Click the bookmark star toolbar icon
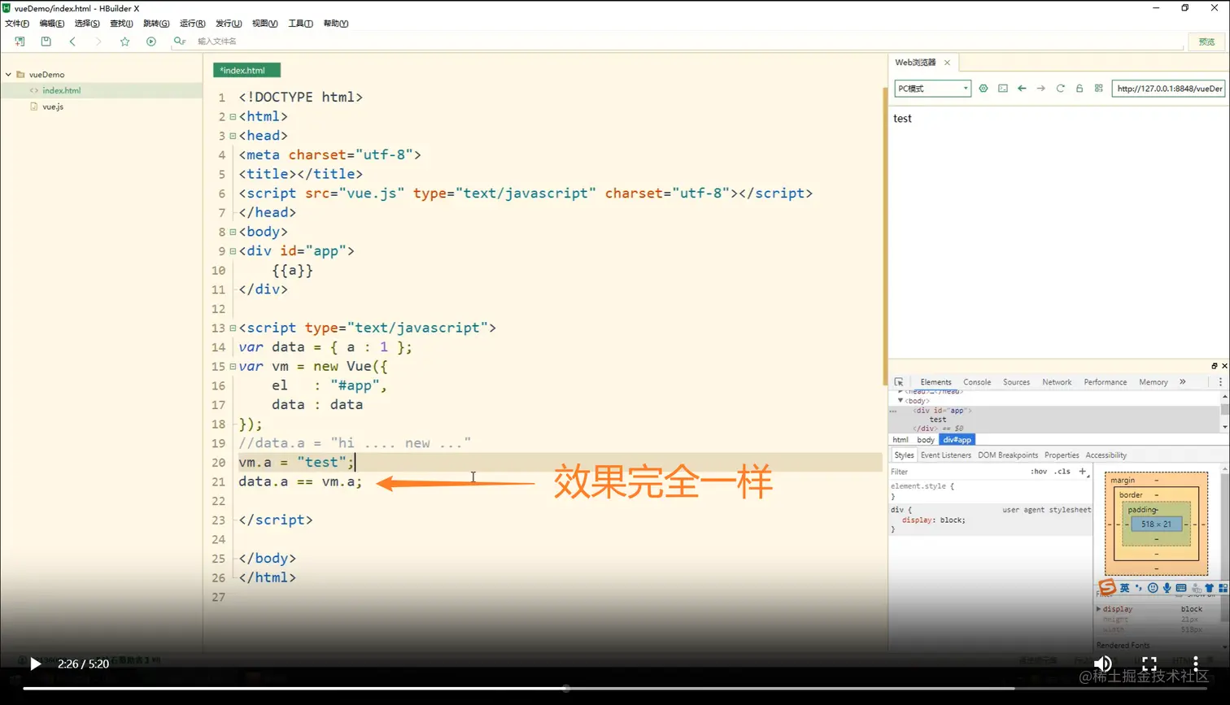This screenshot has height=705, width=1230. (x=124, y=41)
